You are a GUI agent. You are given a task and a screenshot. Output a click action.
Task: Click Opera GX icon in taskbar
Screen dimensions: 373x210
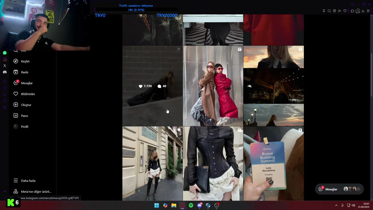tap(182, 205)
